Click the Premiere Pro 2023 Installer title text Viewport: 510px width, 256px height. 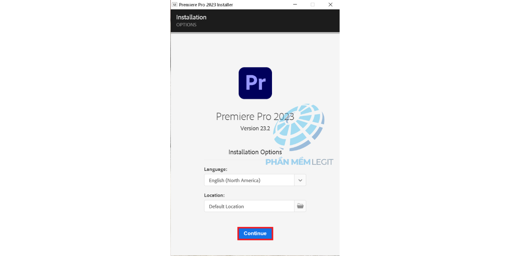pyautogui.click(x=206, y=5)
